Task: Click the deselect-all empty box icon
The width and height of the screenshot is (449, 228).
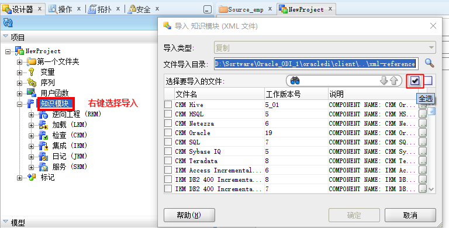Action: pos(428,81)
